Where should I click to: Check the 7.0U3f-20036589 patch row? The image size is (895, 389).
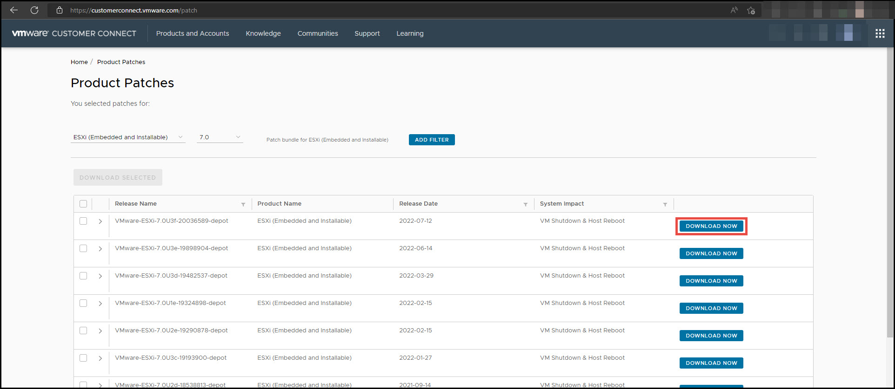point(83,221)
